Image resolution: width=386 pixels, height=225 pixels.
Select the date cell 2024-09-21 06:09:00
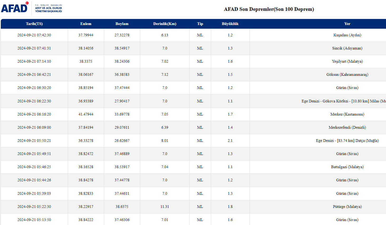coord(34,127)
